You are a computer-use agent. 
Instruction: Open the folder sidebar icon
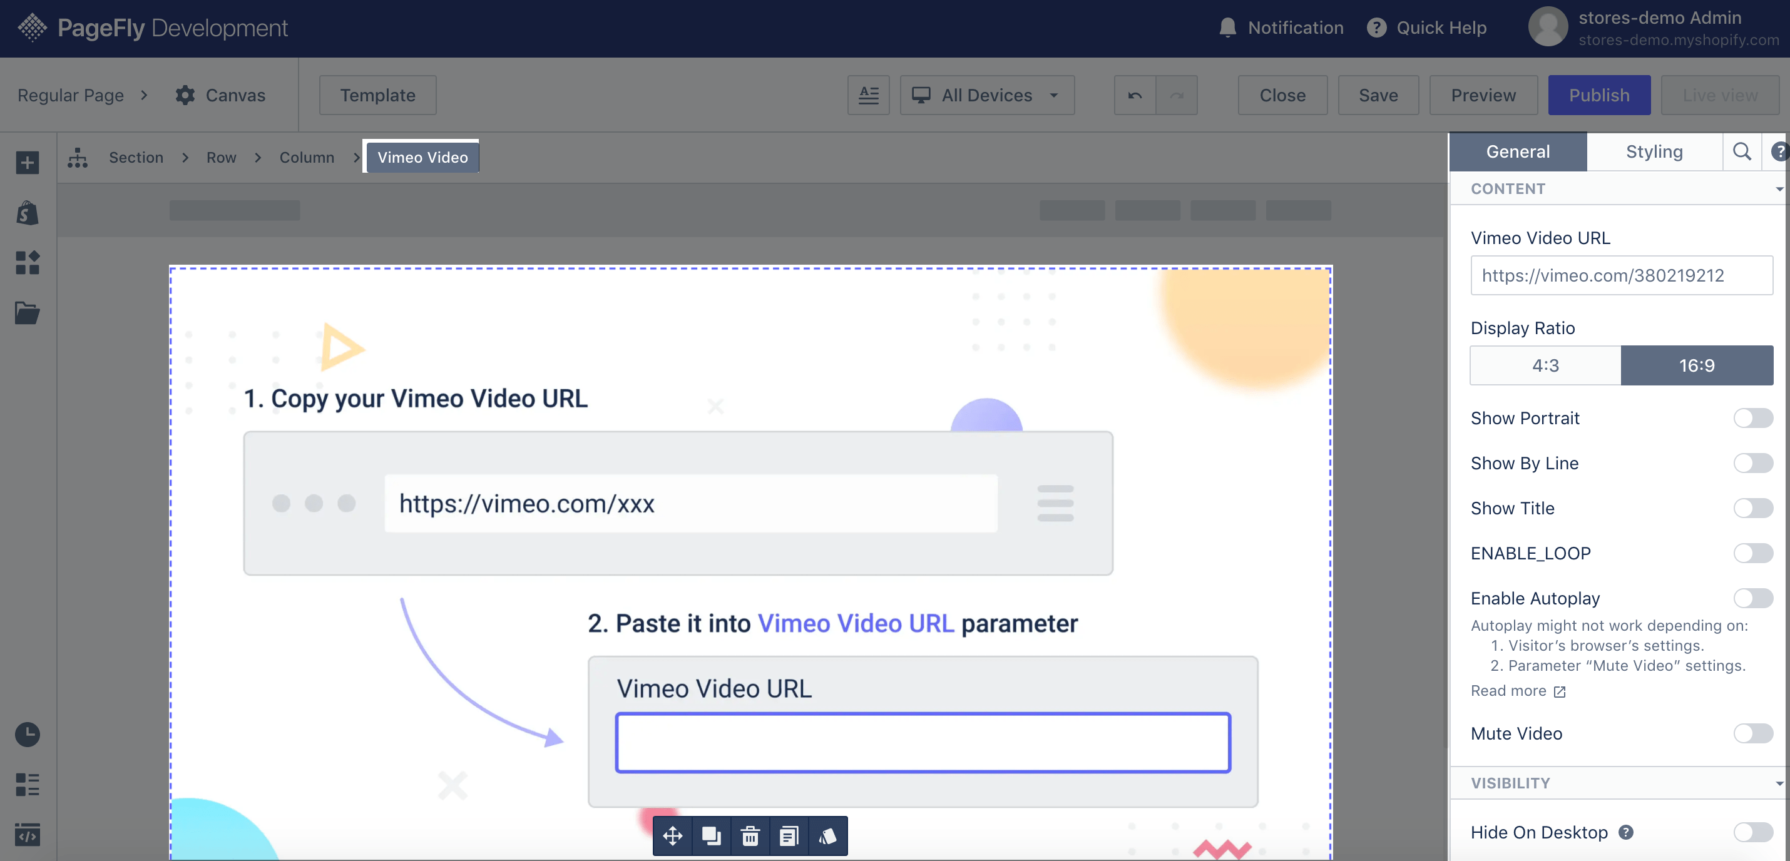27,313
